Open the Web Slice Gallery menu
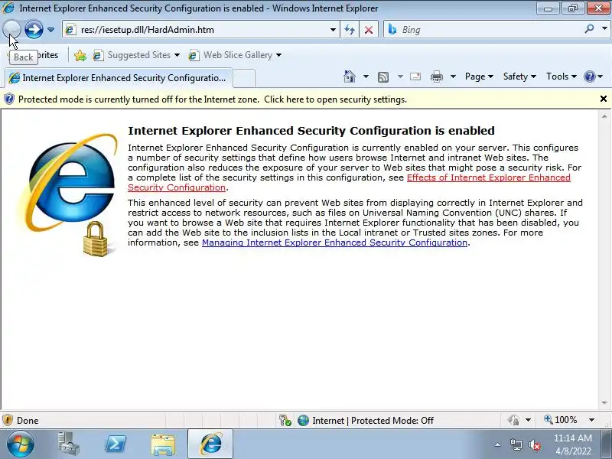This screenshot has height=459, width=612. [235, 55]
